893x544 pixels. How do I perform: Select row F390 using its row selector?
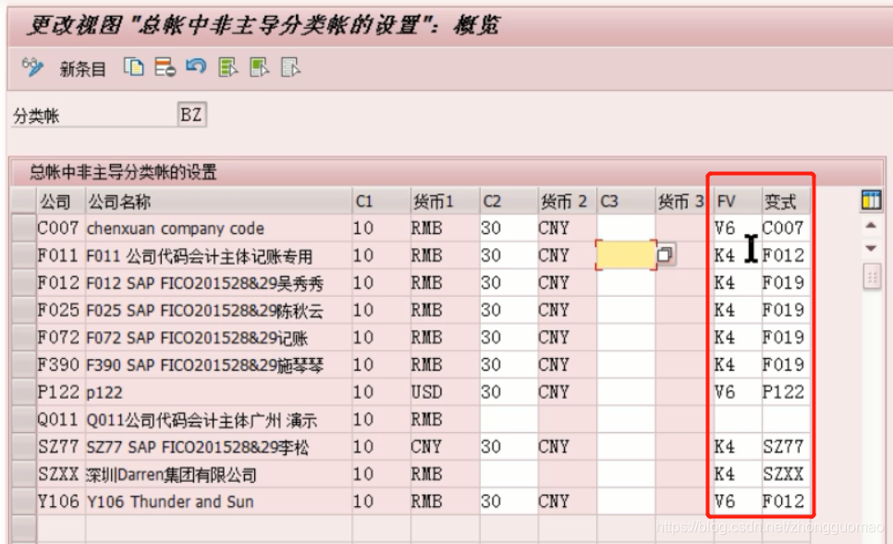pyautogui.click(x=24, y=365)
